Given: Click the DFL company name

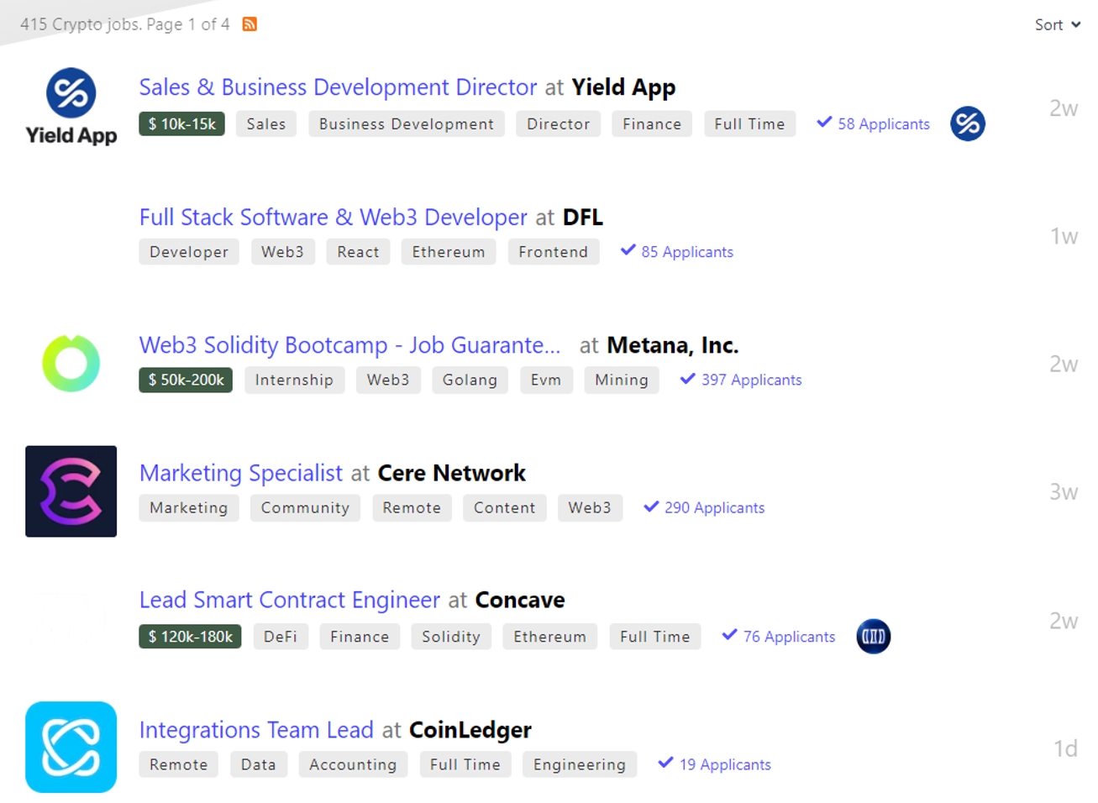Looking at the screenshot, I should point(583,218).
